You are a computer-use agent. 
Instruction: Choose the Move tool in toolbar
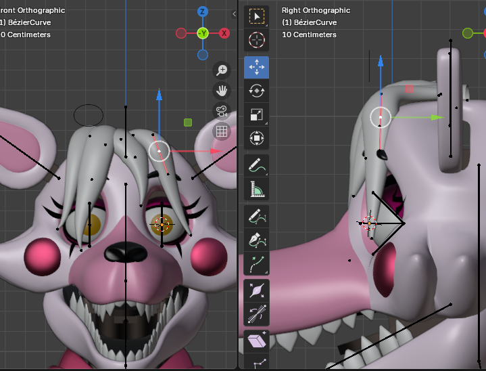(257, 68)
